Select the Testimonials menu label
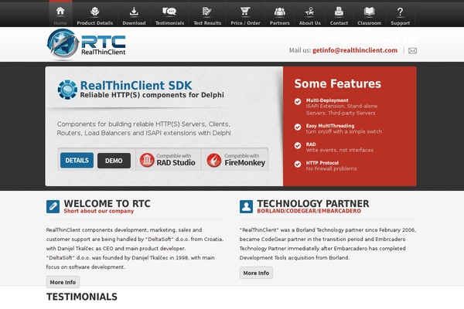The width and height of the screenshot is (464, 309). 169,23
